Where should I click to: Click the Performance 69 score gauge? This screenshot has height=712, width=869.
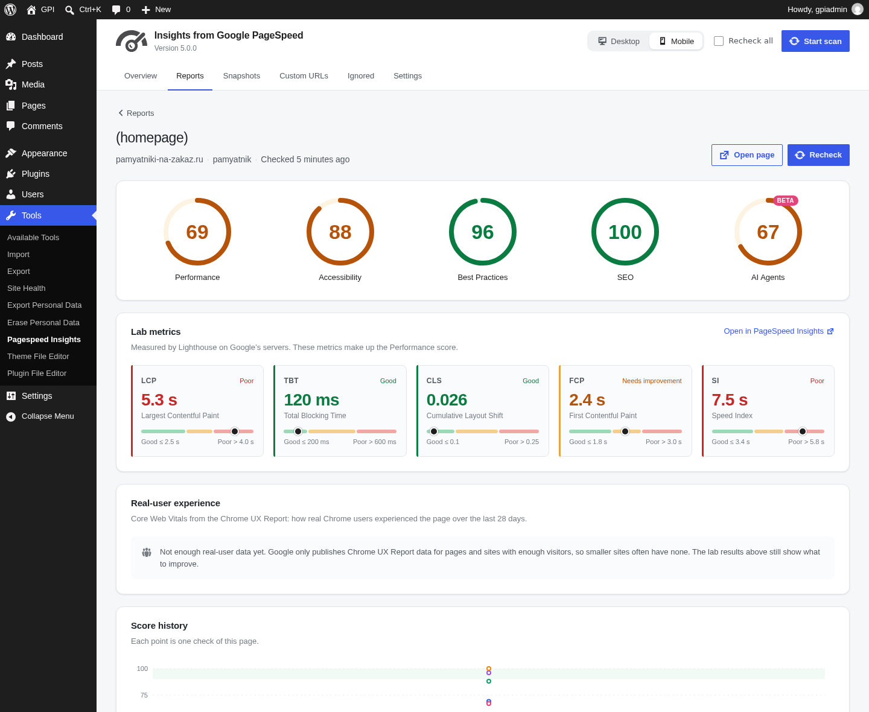click(x=197, y=232)
